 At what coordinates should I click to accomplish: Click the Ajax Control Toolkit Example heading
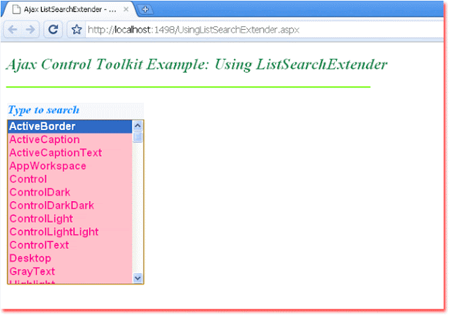click(197, 64)
